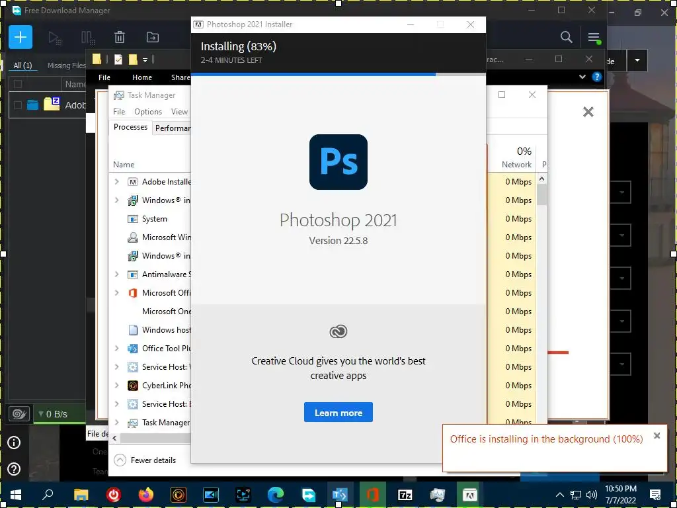Screen dimensions: 677x508
Task: Open 7-Zip from the taskbar
Action: (x=405, y=495)
